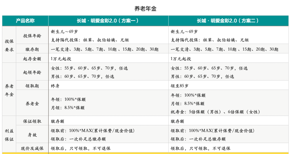Select 女性:55岁、60岁 line under 方案二
This screenshot has height=154, width=291.
tap(209, 68)
